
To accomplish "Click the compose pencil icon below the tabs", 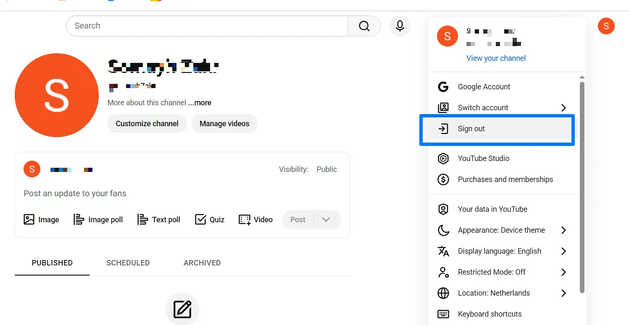I will (182, 309).
